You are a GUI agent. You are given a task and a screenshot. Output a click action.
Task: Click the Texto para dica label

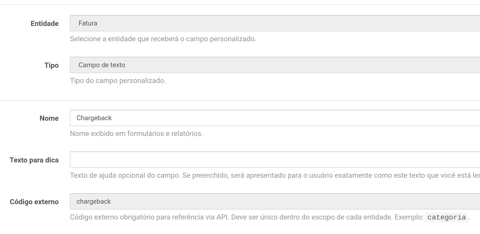pyautogui.click(x=34, y=160)
